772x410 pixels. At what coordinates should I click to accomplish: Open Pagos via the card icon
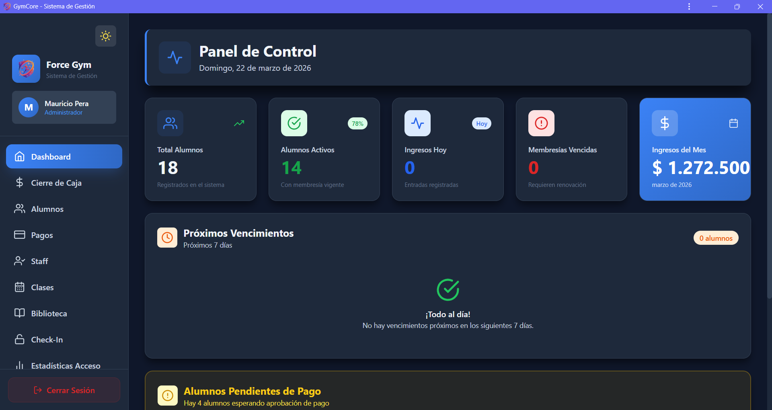[x=20, y=235]
